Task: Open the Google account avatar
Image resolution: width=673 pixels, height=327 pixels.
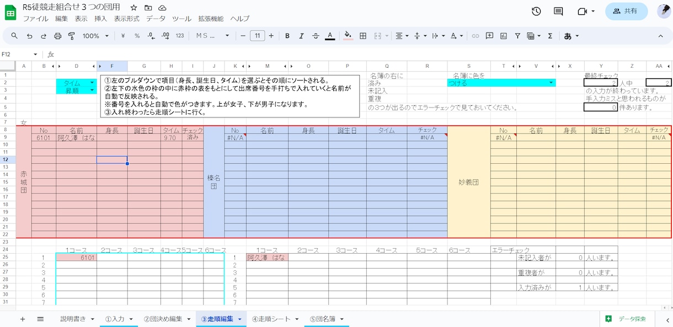Action: (x=664, y=11)
